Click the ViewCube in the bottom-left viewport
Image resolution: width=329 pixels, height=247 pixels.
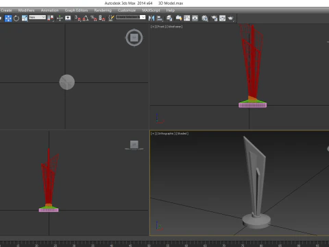pyautogui.click(x=134, y=145)
